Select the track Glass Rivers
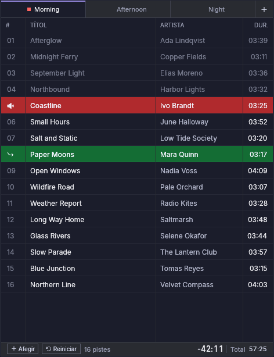This screenshot has width=274, height=357. point(137,235)
